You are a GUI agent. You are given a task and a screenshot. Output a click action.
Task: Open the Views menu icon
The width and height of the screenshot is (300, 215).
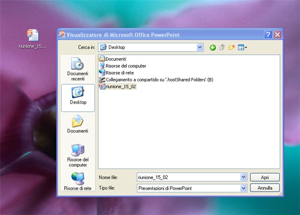coord(242,47)
